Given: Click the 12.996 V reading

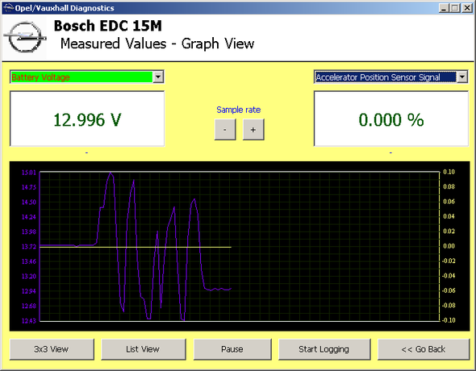Looking at the screenshot, I should click(87, 119).
